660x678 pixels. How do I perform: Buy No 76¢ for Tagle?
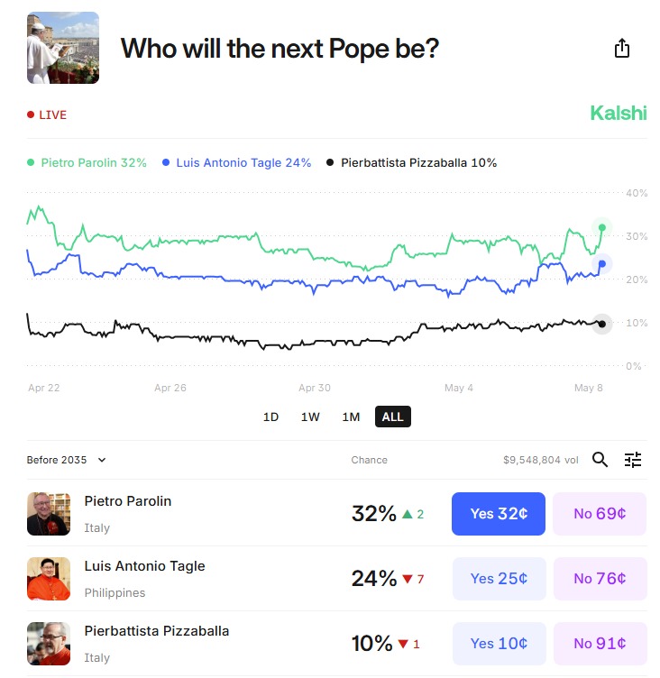click(x=600, y=579)
